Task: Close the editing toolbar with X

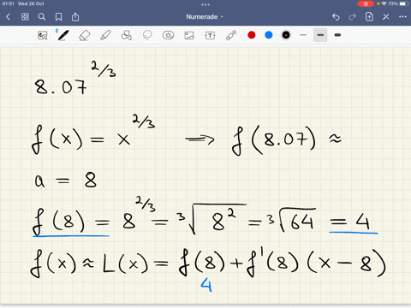Action: coord(386,17)
